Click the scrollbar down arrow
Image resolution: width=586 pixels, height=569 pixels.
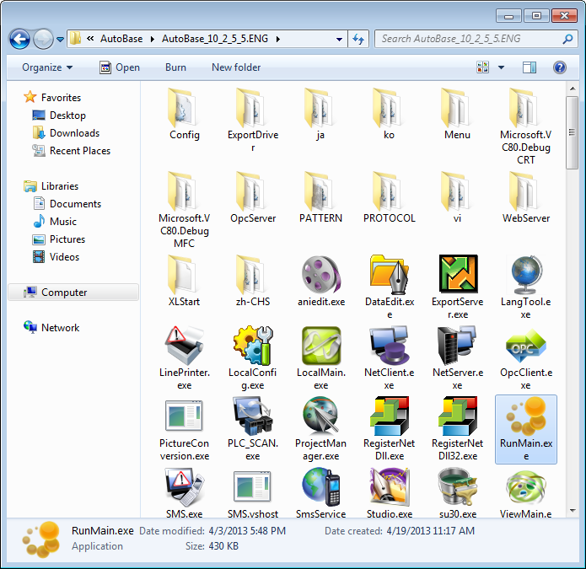pyautogui.click(x=572, y=511)
